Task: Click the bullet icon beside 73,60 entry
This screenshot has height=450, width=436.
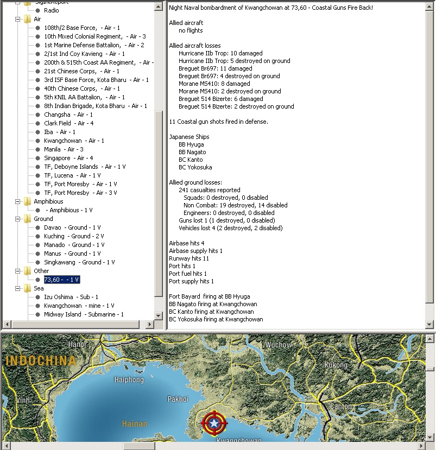Action: coord(37,280)
